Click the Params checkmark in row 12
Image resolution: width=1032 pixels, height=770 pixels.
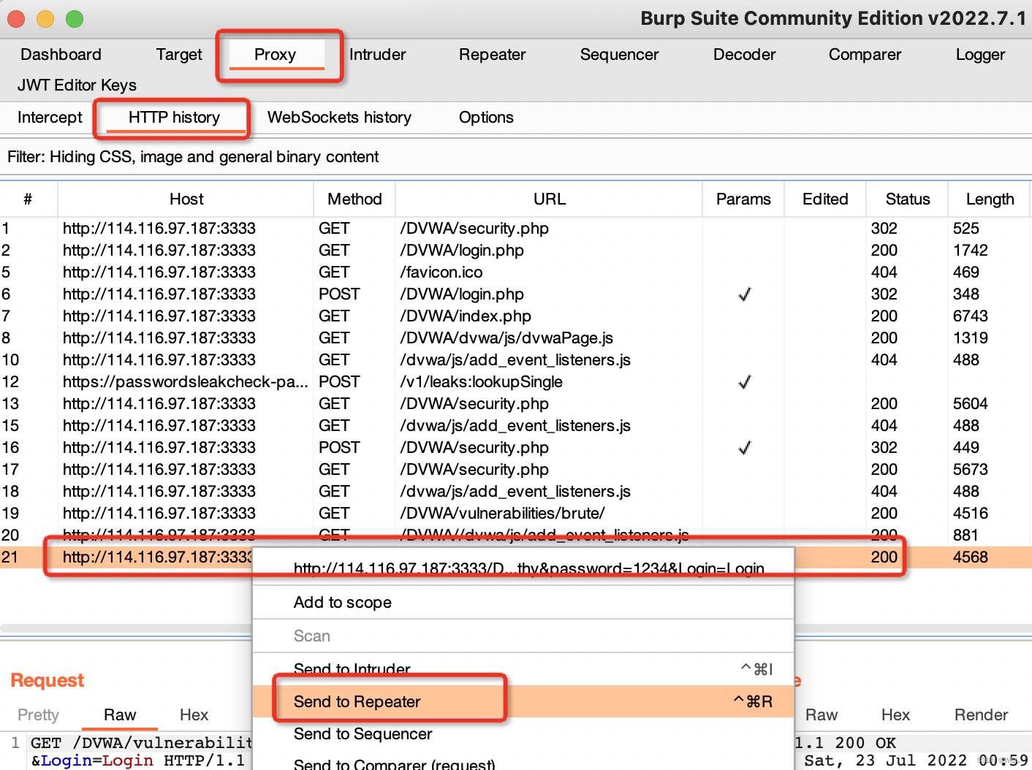[x=744, y=382]
